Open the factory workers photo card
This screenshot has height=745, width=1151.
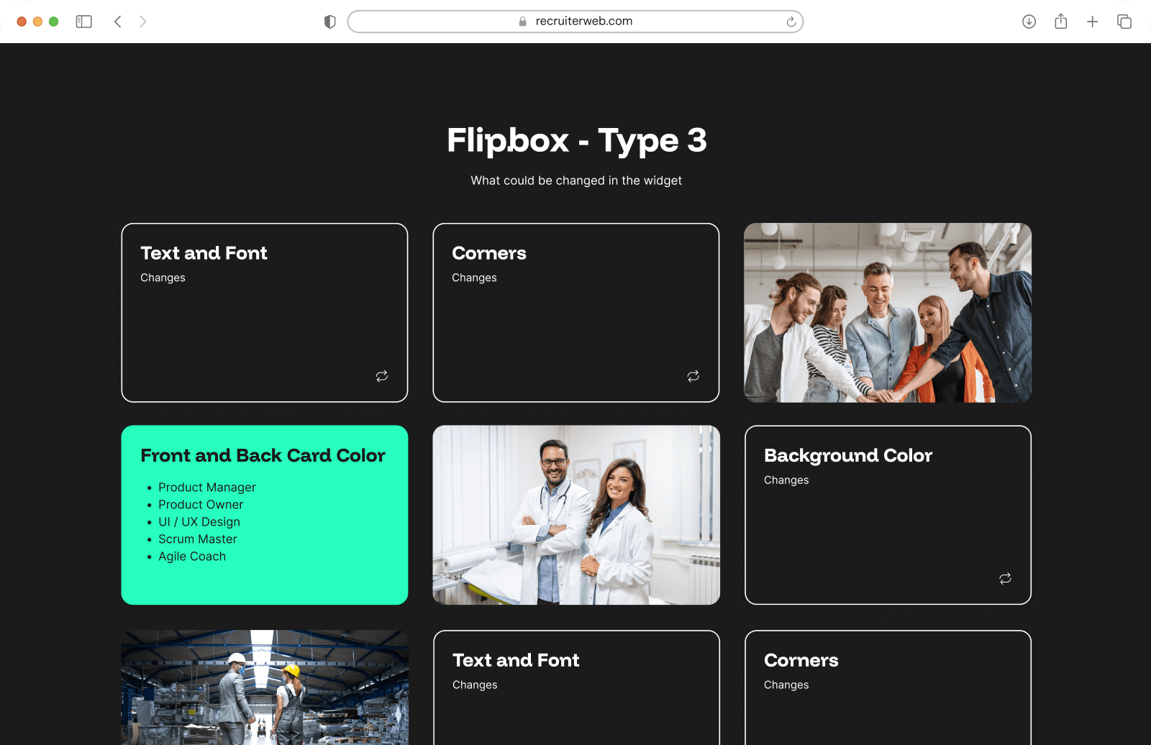tap(265, 687)
